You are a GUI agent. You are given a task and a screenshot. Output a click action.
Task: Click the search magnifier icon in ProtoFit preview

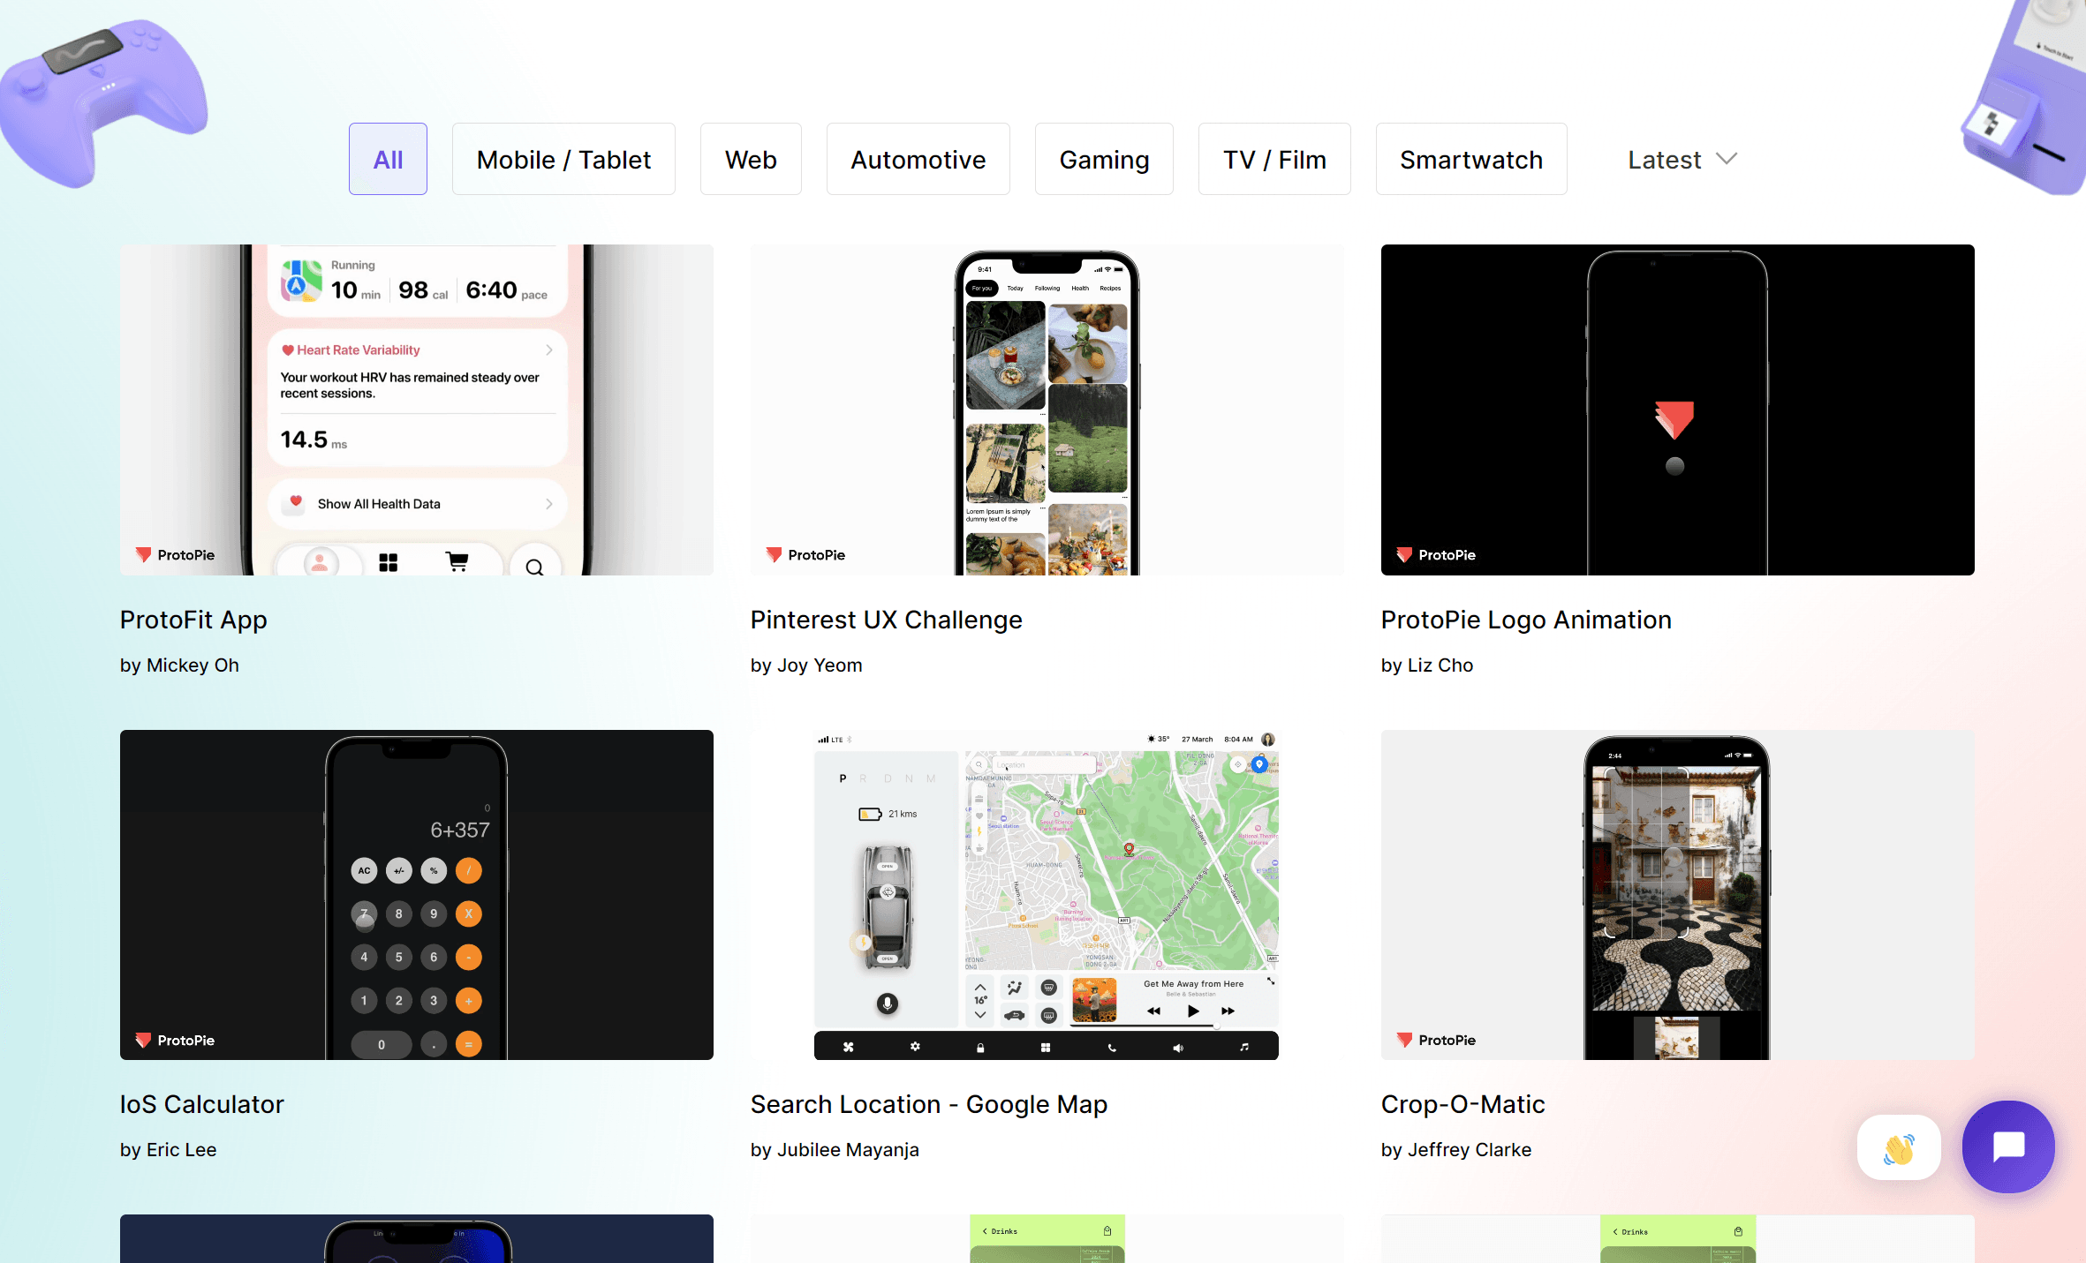point(534,567)
